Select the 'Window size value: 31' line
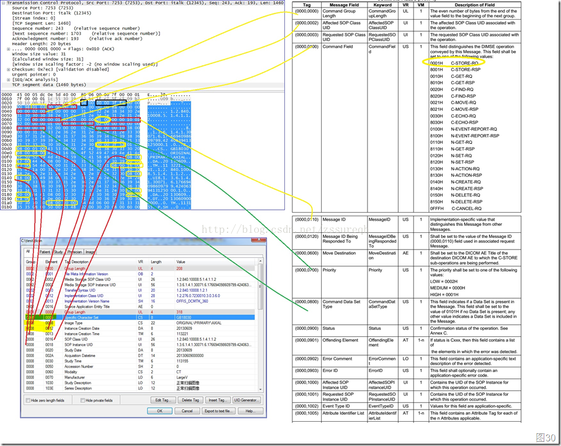Image resolution: width=561 pixels, height=446 pixels. (x=39, y=54)
